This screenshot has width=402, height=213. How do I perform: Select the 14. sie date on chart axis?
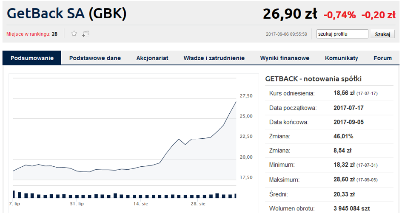(x=140, y=204)
